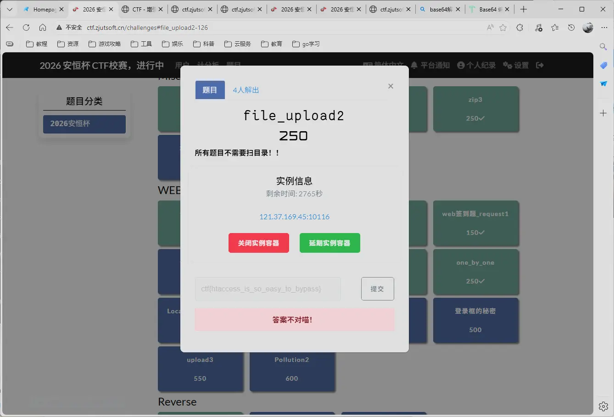Open sidebar settings gear icon
Screen dimensions: 614x417
(603, 406)
